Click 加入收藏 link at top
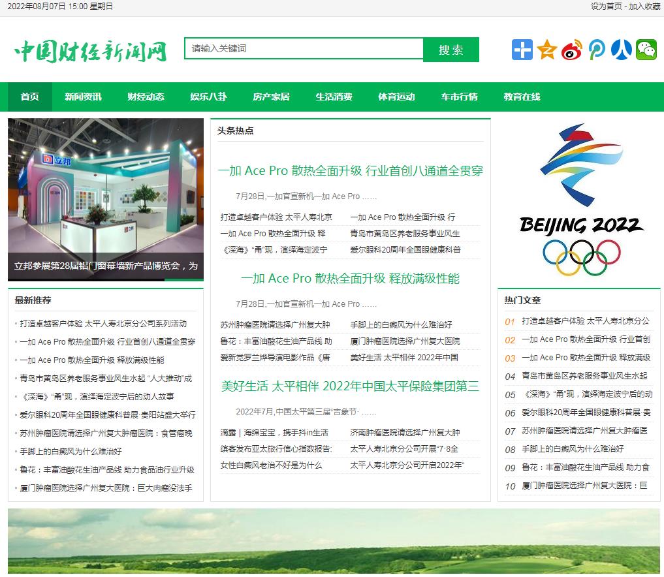This screenshot has width=664, height=577. tap(644, 7)
